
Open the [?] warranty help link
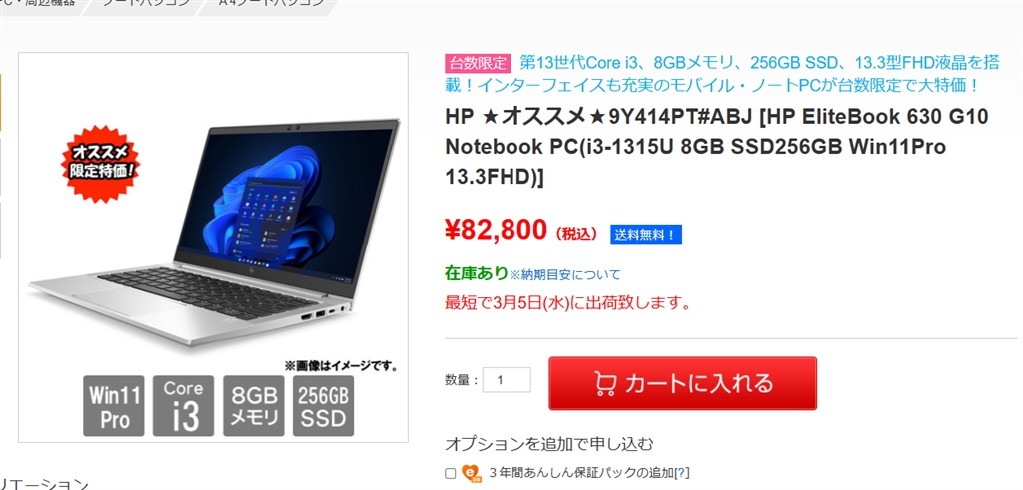682,473
